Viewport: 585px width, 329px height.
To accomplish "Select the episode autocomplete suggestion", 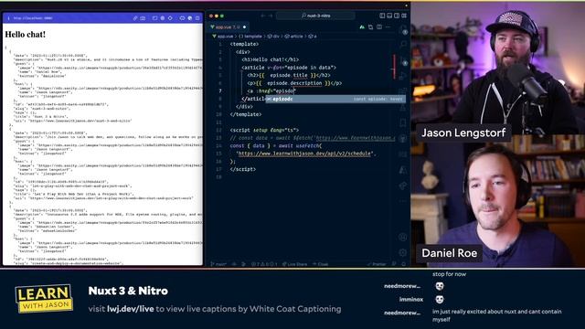I will [x=335, y=99].
